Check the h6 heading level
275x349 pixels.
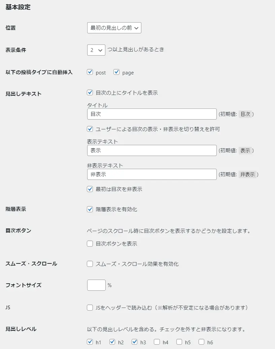click(202, 342)
